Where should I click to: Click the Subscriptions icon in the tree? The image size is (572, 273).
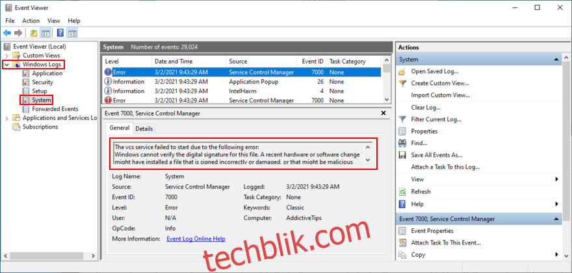[x=16, y=126]
